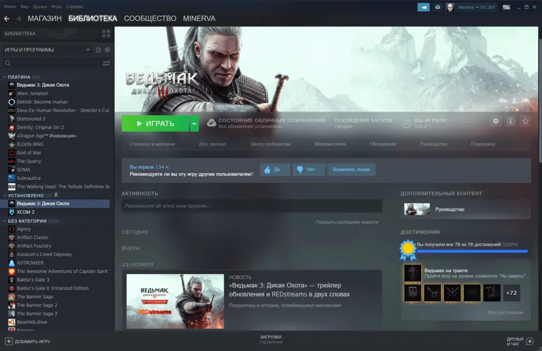Viewport: 542px width, 351px height.
Task: Open Магазин очков link
Action: [330, 144]
